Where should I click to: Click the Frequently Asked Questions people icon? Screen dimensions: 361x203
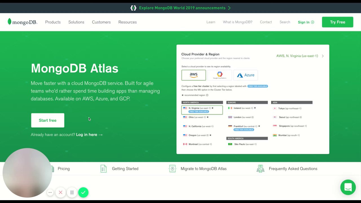260,169
